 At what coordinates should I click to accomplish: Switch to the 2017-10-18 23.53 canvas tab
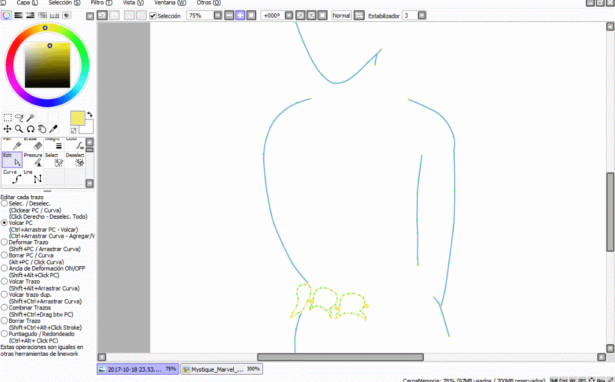coord(138,369)
